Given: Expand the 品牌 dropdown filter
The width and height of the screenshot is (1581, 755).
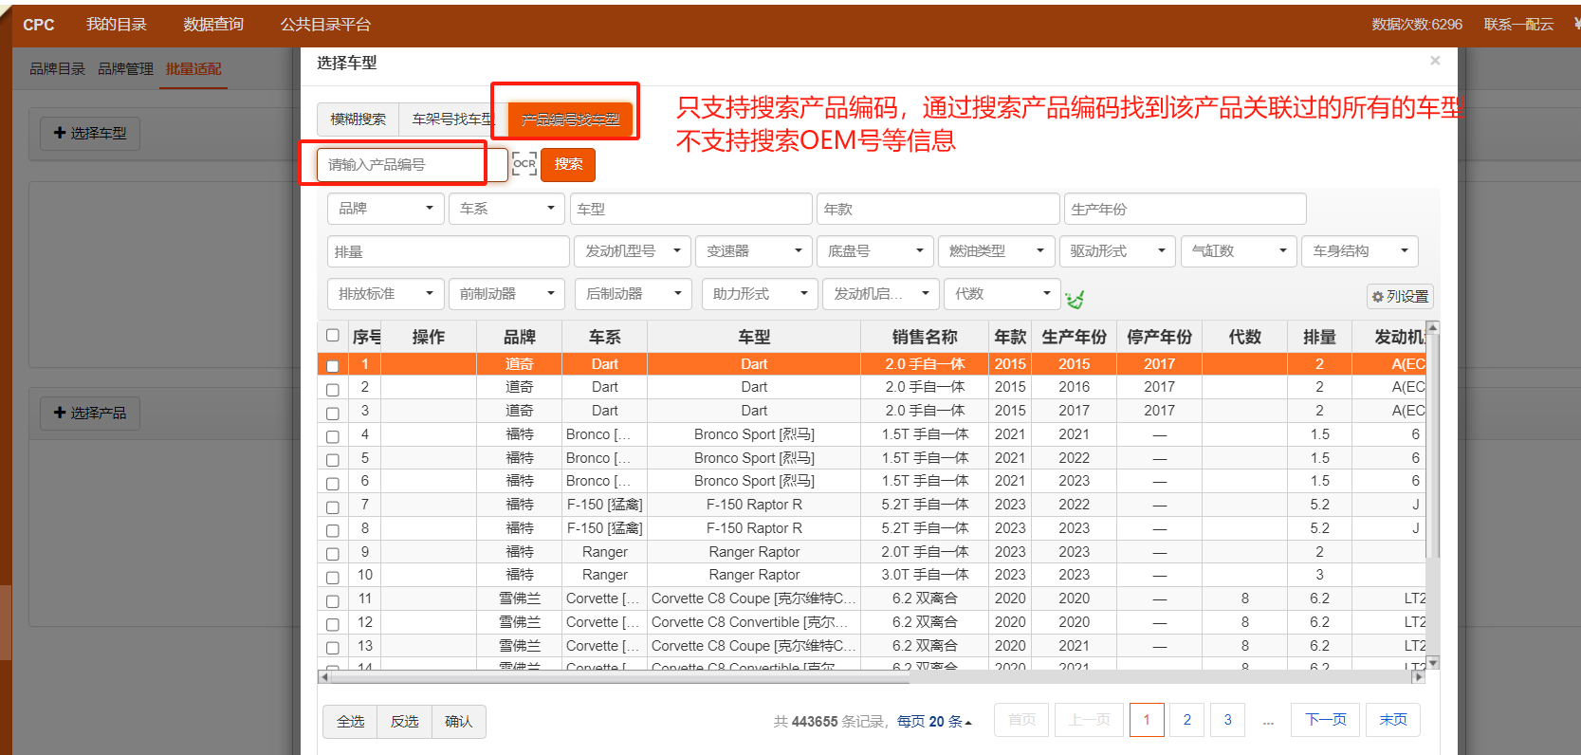Looking at the screenshot, I should coord(385,208).
